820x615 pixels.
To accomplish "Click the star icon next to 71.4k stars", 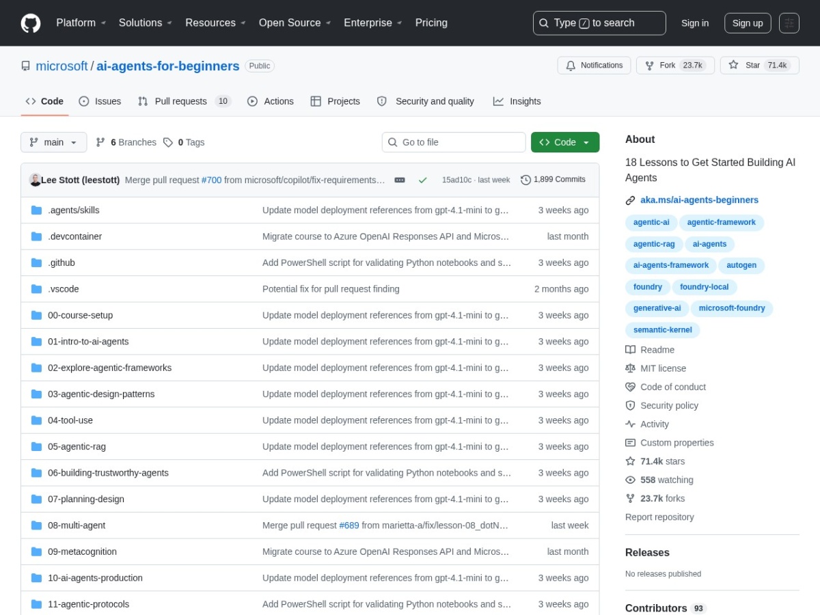I will coord(630,461).
